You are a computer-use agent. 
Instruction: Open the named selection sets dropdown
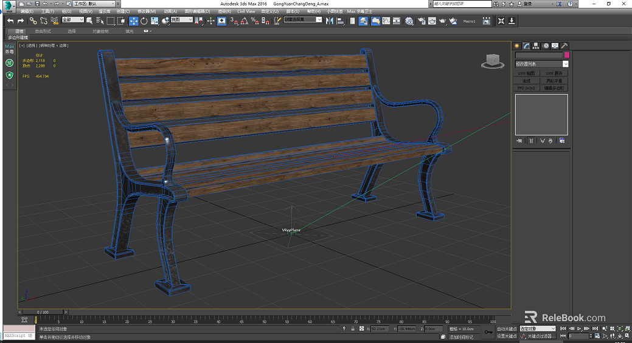pyautogui.click(x=303, y=19)
